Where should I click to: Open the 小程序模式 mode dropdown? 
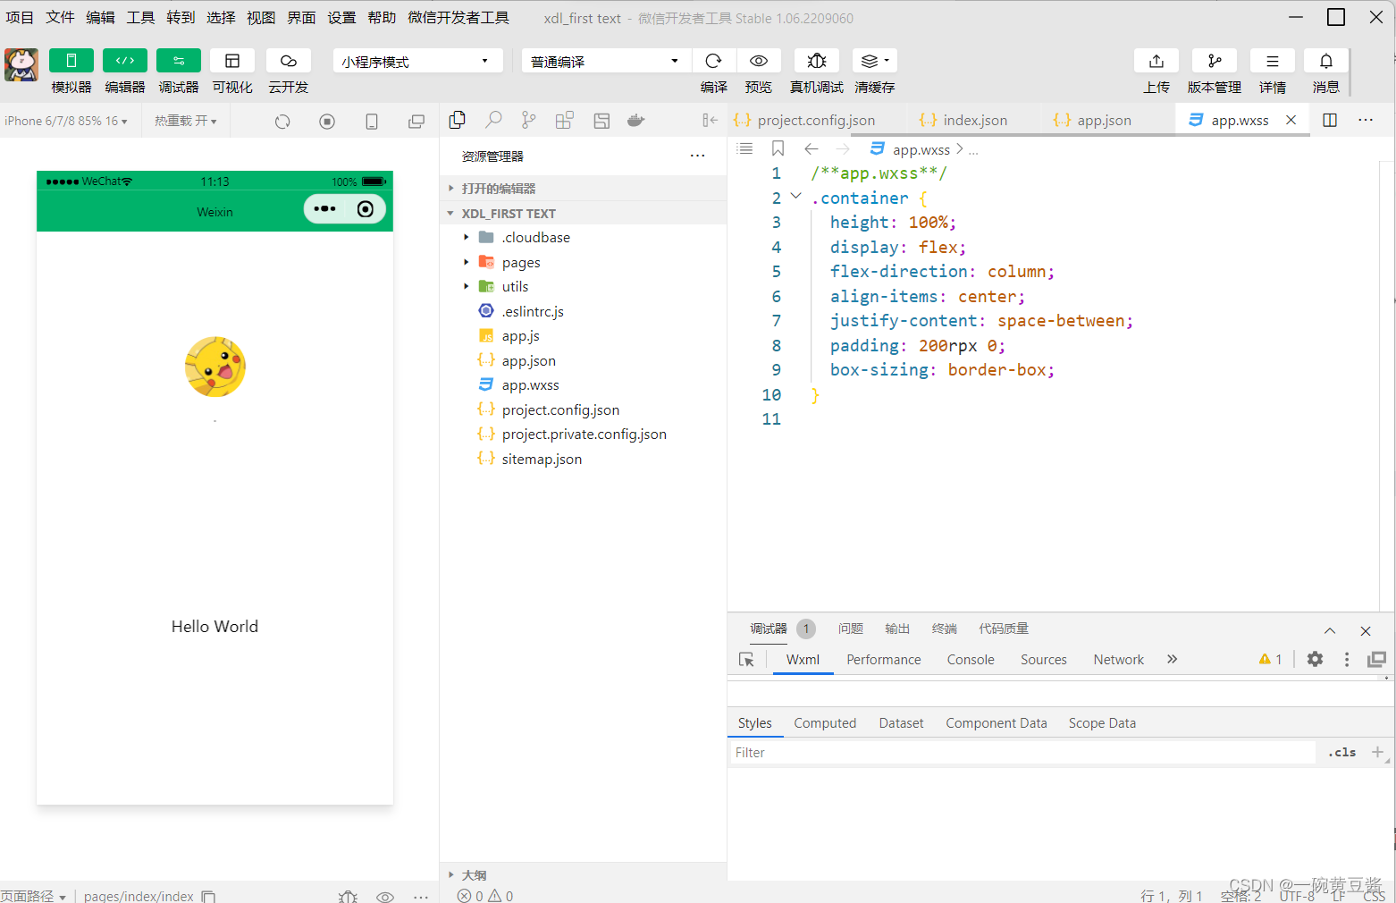(x=417, y=61)
